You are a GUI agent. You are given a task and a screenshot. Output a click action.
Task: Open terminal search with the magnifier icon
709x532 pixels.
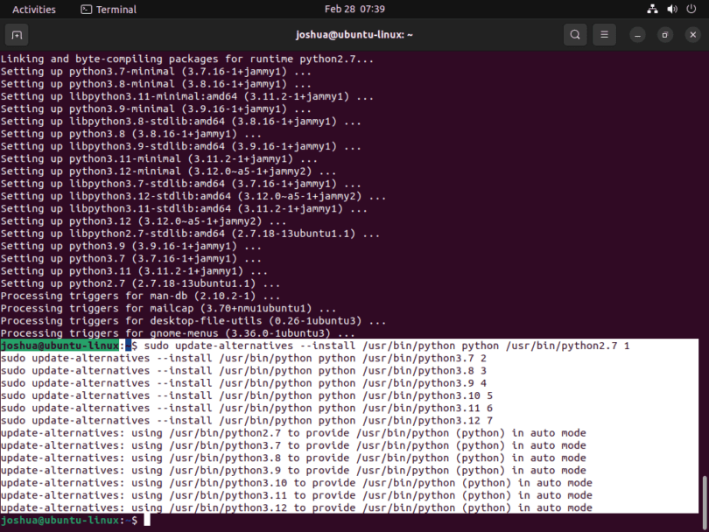click(x=575, y=34)
